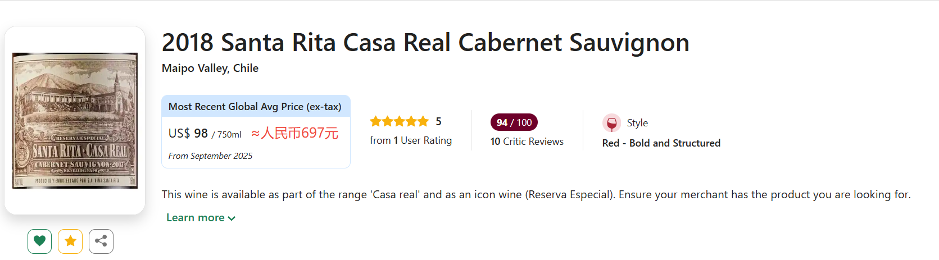The image size is (939, 260).
Task: Click the user rating number 5
Action: [438, 121]
